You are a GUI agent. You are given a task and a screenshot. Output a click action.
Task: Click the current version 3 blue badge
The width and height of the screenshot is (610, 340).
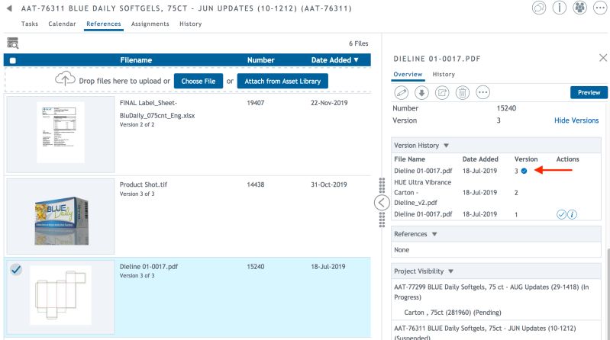point(524,171)
